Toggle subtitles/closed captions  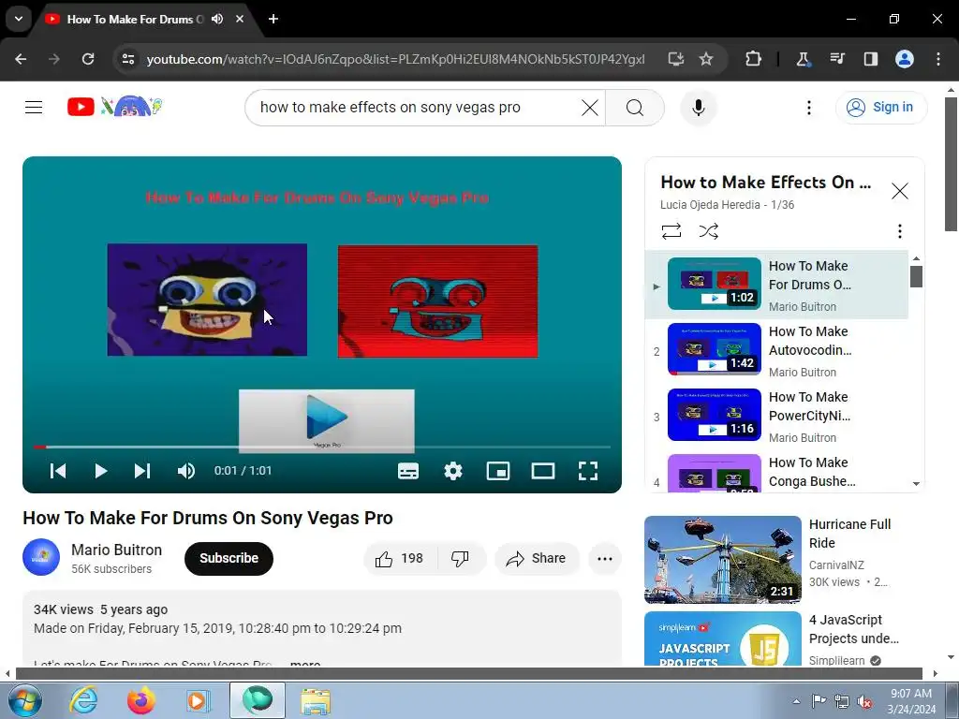(x=408, y=471)
